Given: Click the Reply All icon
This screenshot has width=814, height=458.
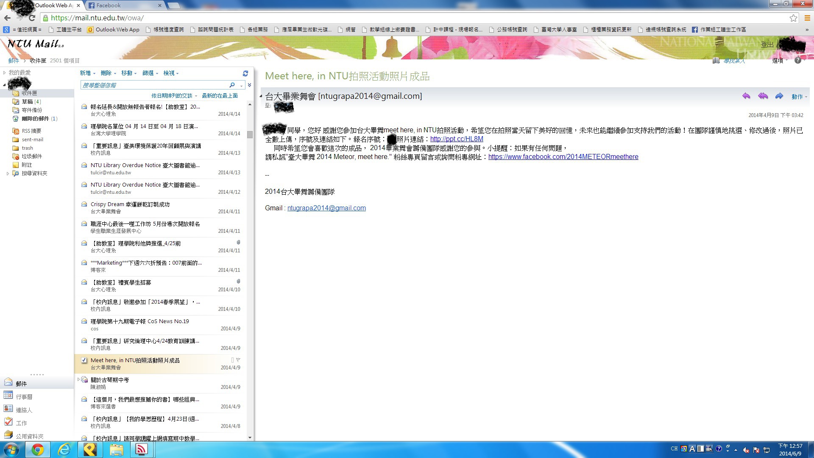Looking at the screenshot, I should (x=763, y=96).
